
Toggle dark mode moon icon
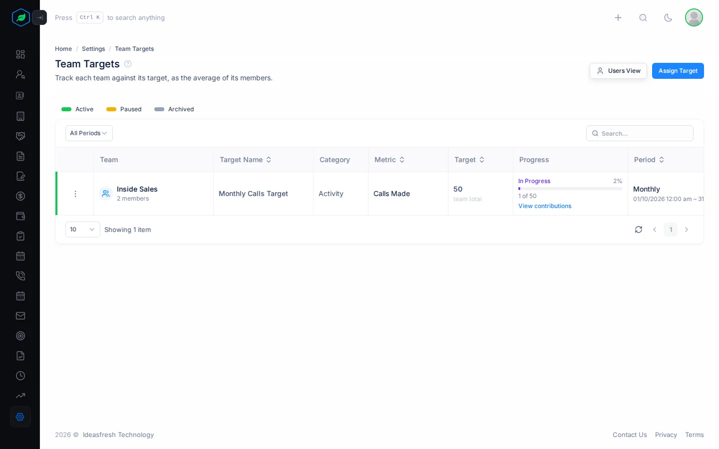pos(668,17)
